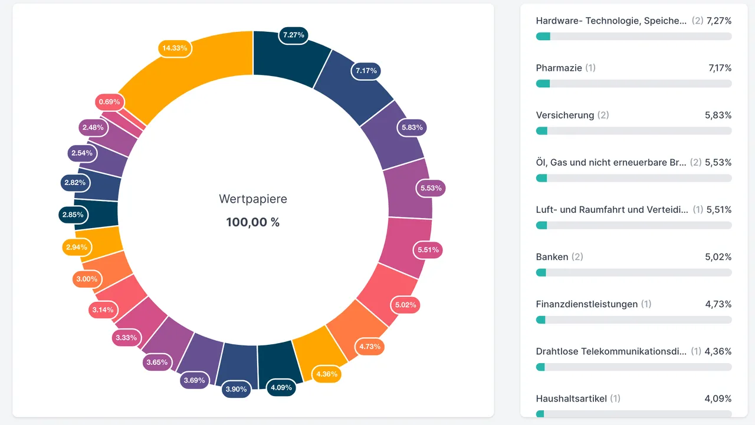Click the 4,09% value in sector list
This screenshot has width=755, height=425.
tap(718, 398)
